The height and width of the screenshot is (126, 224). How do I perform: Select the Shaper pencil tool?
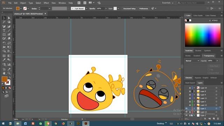point(4,38)
